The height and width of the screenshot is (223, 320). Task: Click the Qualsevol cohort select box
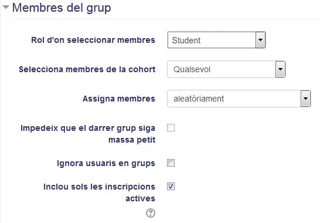coord(226,69)
